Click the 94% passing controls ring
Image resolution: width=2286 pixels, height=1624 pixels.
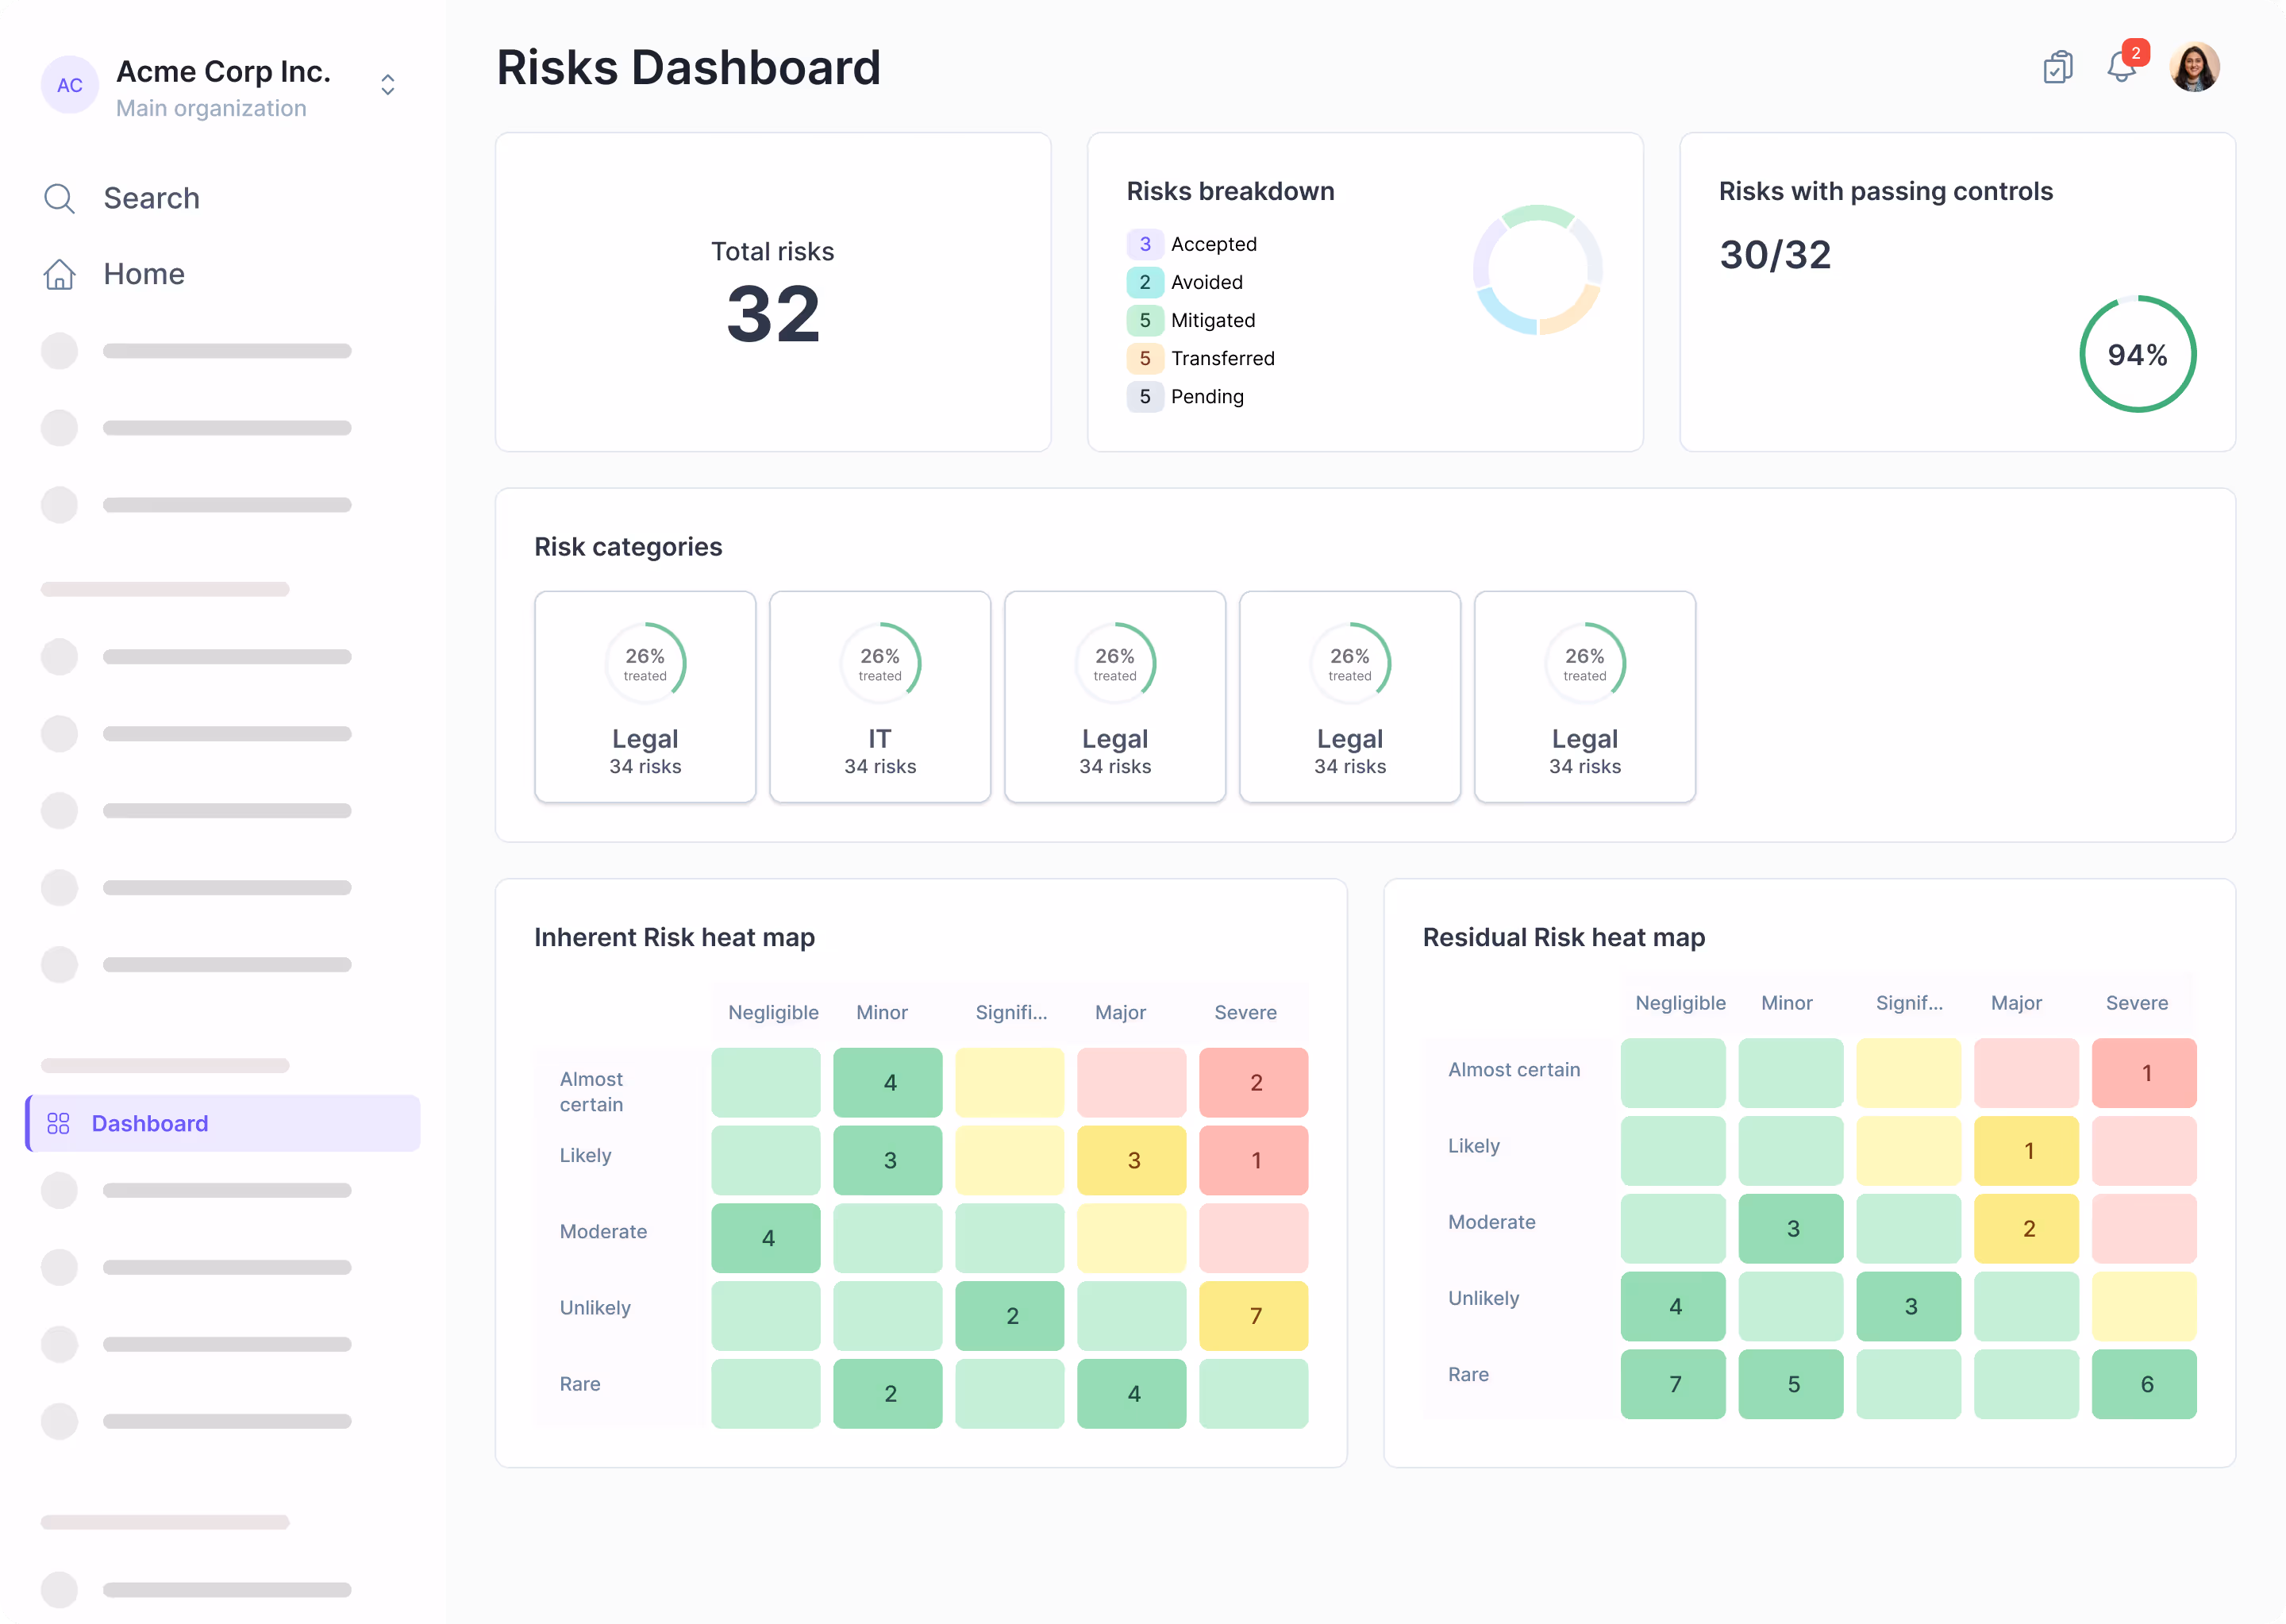pyautogui.click(x=2137, y=354)
